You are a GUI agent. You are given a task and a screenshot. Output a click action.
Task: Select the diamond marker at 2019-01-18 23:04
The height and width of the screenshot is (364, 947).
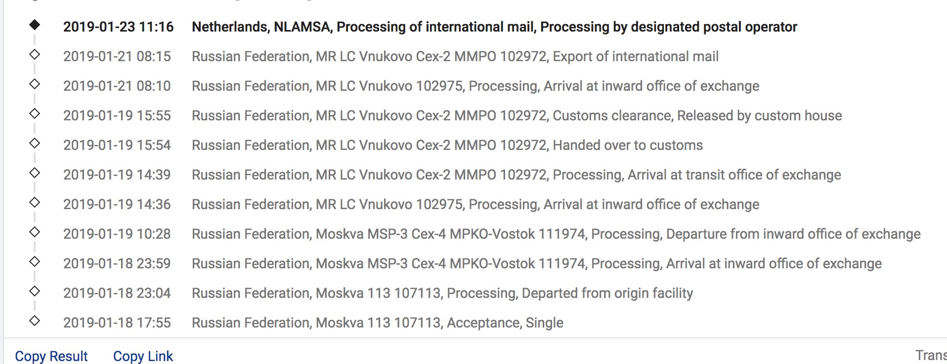click(35, 291)
